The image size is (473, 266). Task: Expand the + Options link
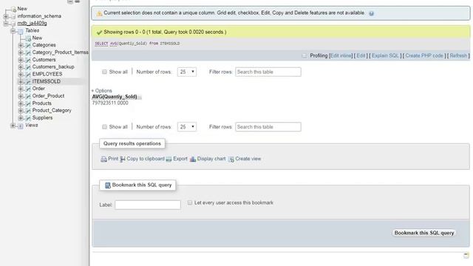click(x=102, y=90)
